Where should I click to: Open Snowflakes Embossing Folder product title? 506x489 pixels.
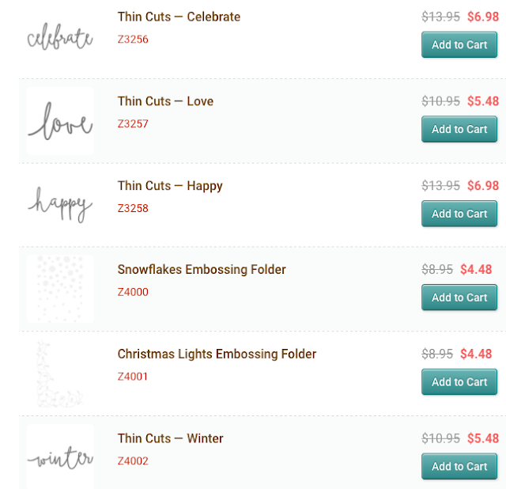[202, 270]
